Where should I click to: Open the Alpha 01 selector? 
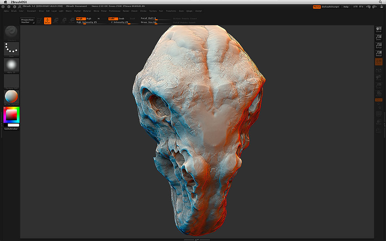coord(11,66)
